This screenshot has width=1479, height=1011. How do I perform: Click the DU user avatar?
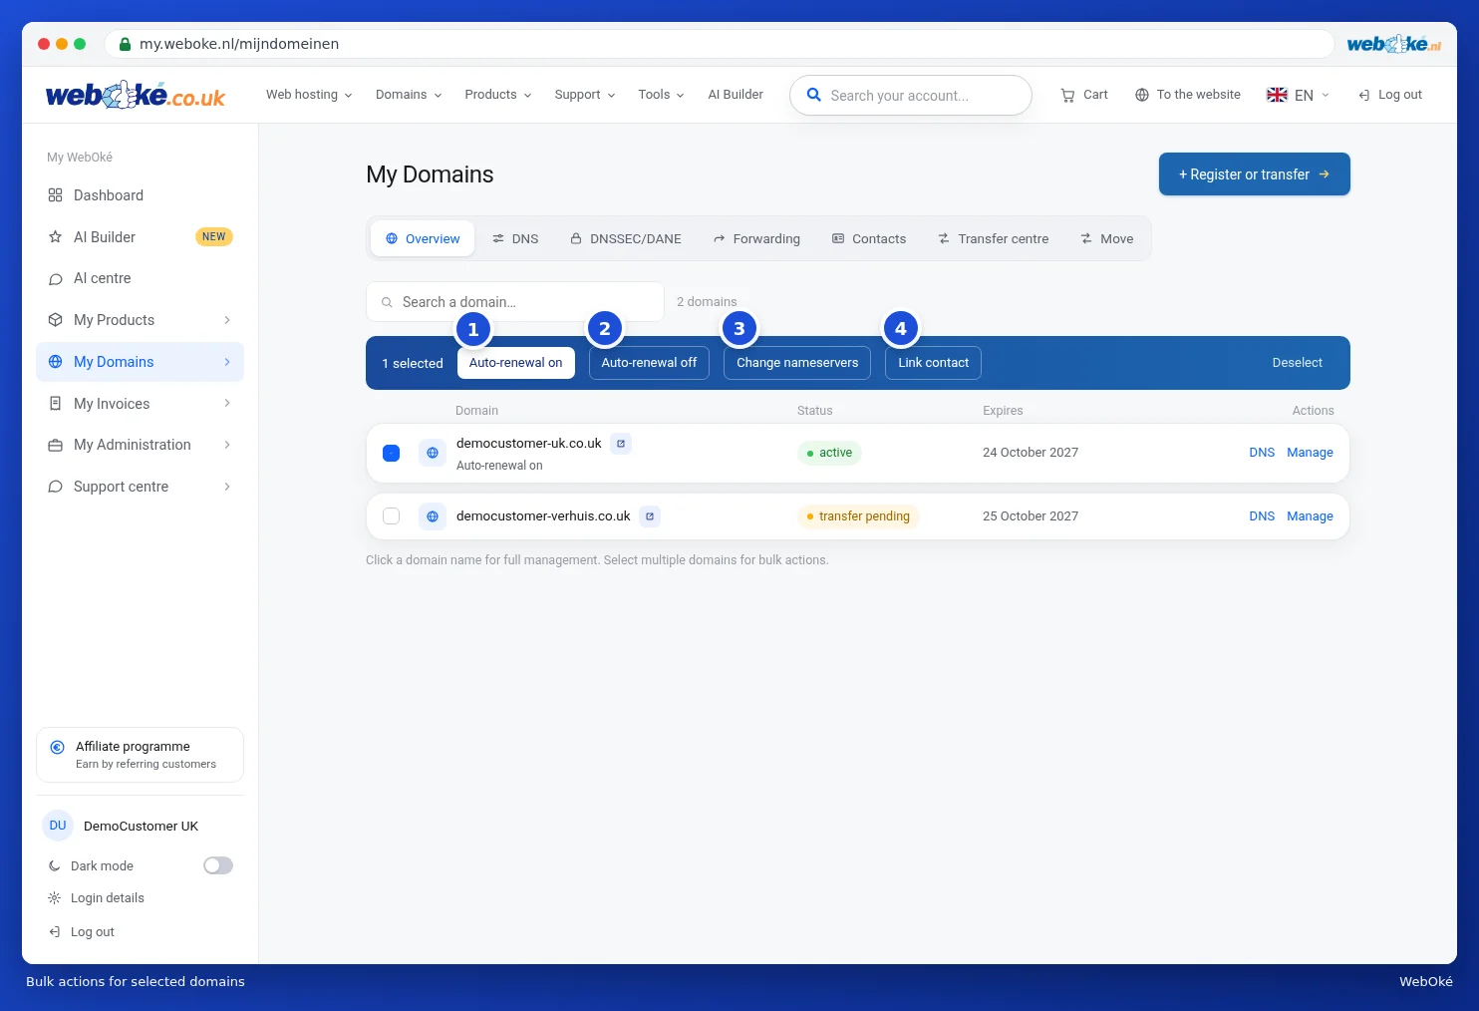(58, 826)
